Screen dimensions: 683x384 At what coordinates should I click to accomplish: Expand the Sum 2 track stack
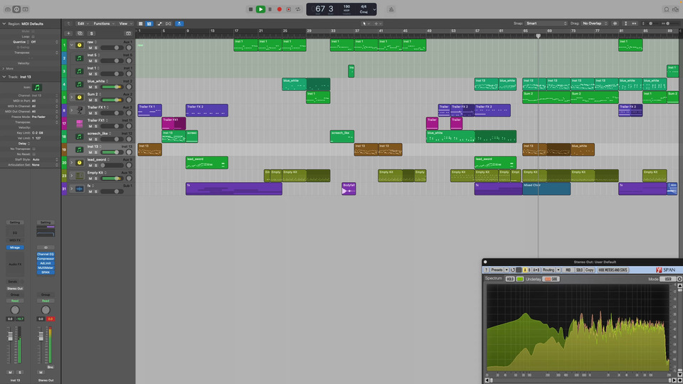tap(72, 97)
